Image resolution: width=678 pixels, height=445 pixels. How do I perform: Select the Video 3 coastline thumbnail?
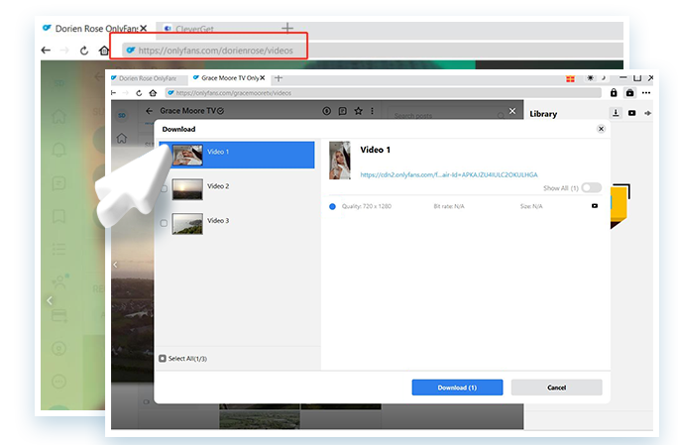pyautogui.click(x=187, y=224)
